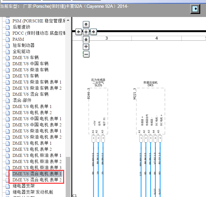Open DME V6 电机 表单 1

point(32,107)
